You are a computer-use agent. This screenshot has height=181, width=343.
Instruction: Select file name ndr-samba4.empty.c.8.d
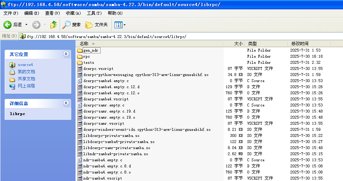107,166
